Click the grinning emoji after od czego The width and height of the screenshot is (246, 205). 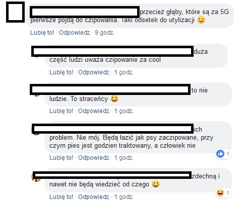tap(156, 184)
